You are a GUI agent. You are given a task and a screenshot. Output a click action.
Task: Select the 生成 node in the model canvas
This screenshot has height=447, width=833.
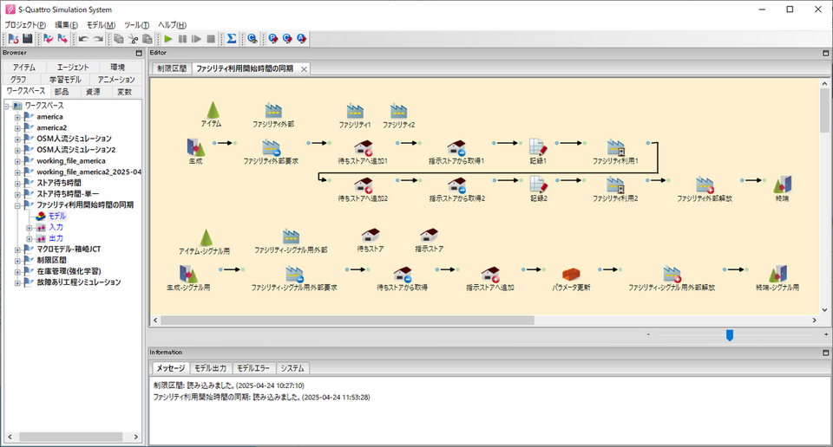coord(195,147)
